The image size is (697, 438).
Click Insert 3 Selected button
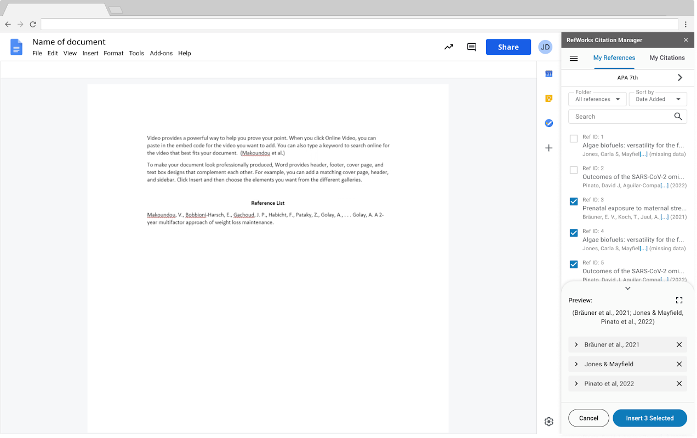click(650, 418)
